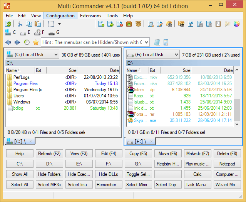Click the color wheel icon

(x=236, y=24)
